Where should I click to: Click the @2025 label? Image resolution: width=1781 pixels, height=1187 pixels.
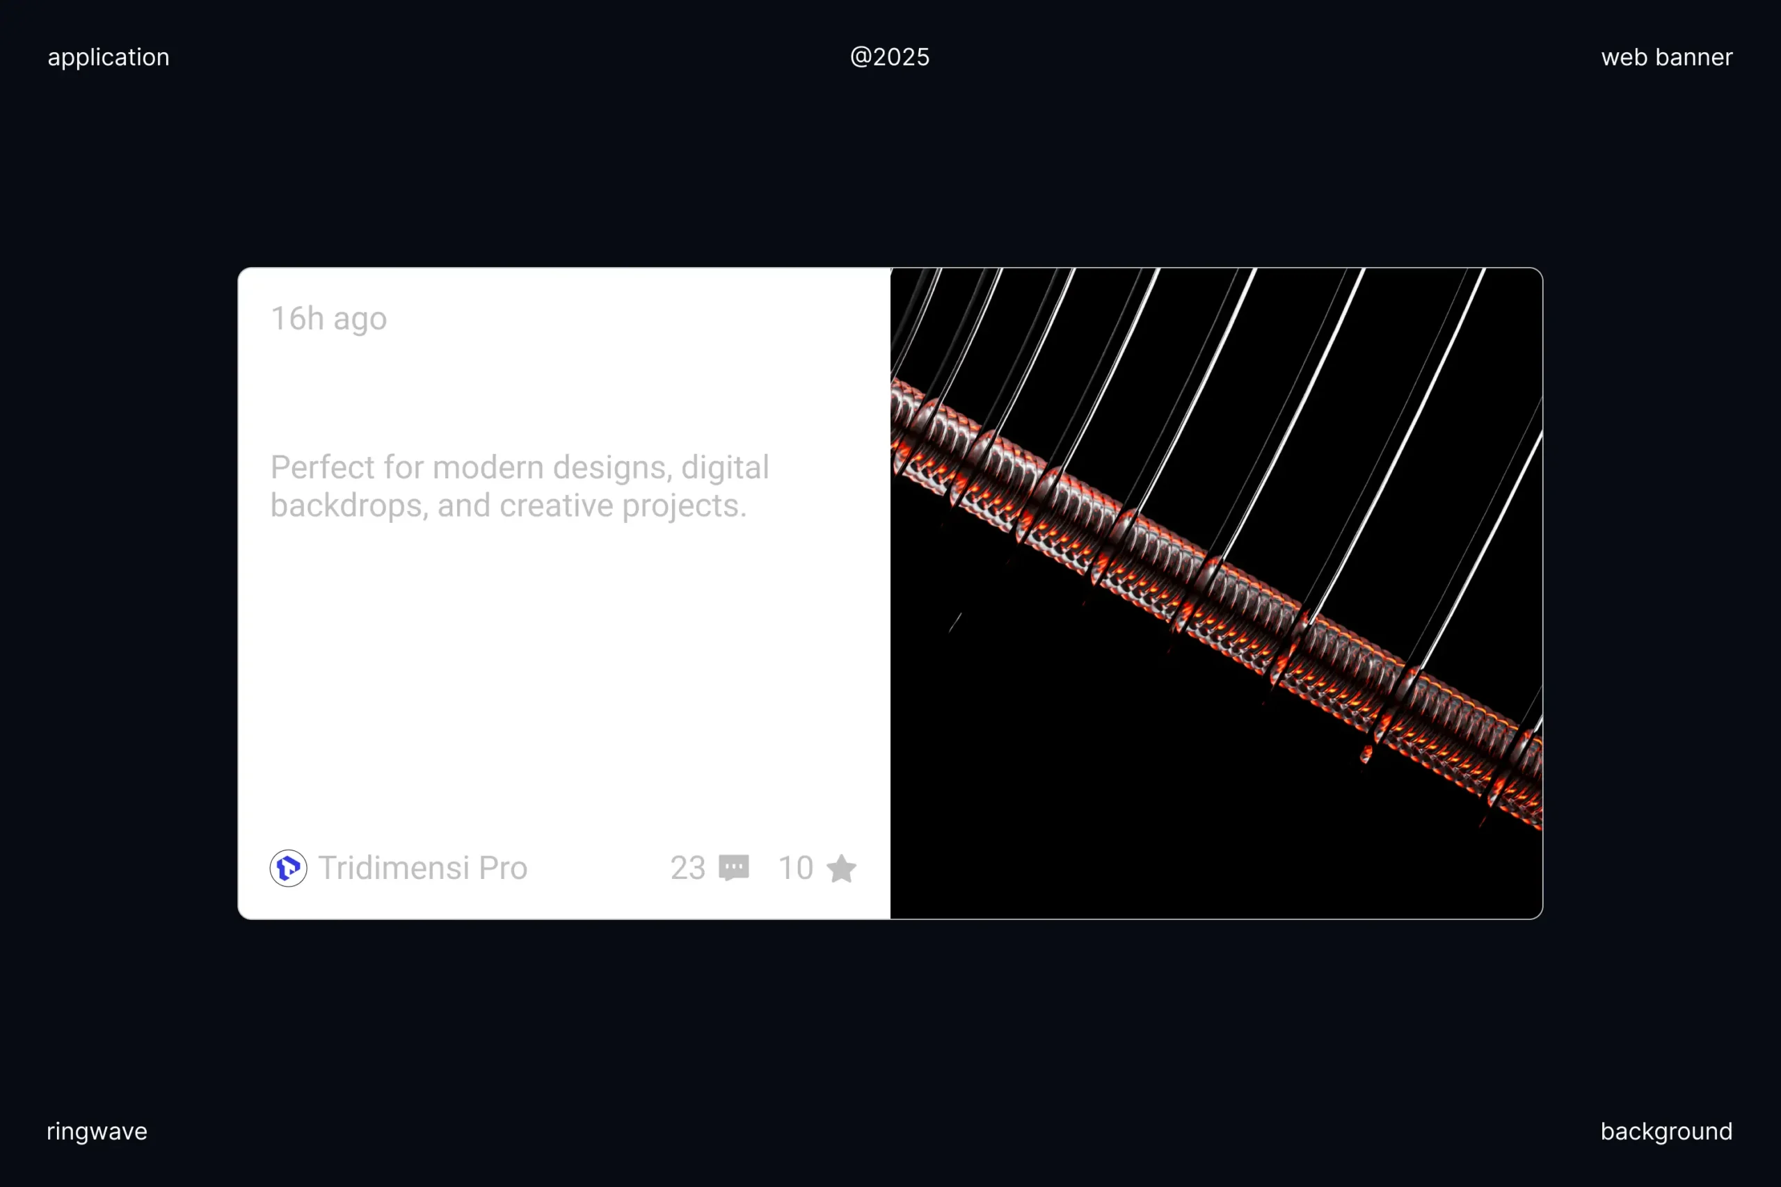coord(890,58)
